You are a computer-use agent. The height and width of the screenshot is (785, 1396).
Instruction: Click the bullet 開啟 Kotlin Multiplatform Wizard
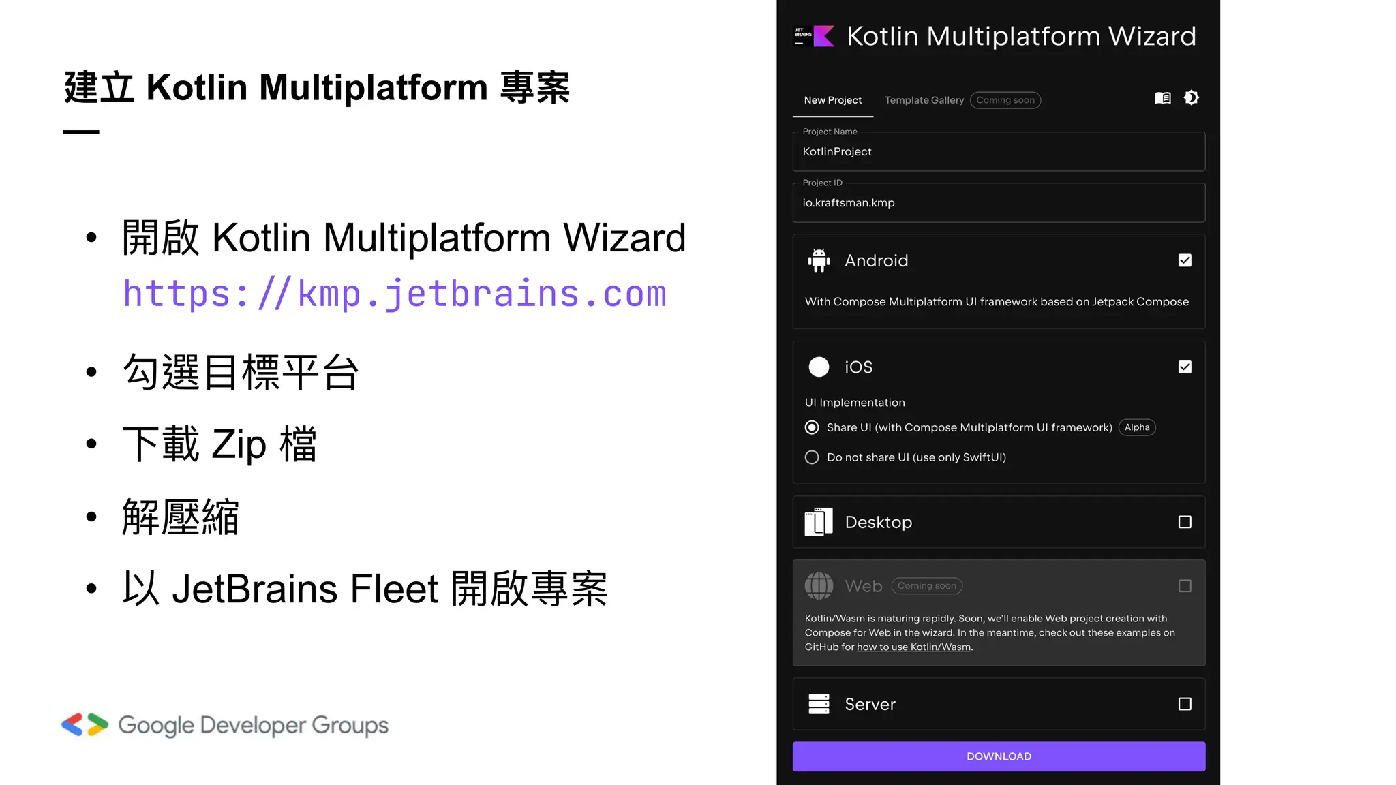click(x=404, y=238)
